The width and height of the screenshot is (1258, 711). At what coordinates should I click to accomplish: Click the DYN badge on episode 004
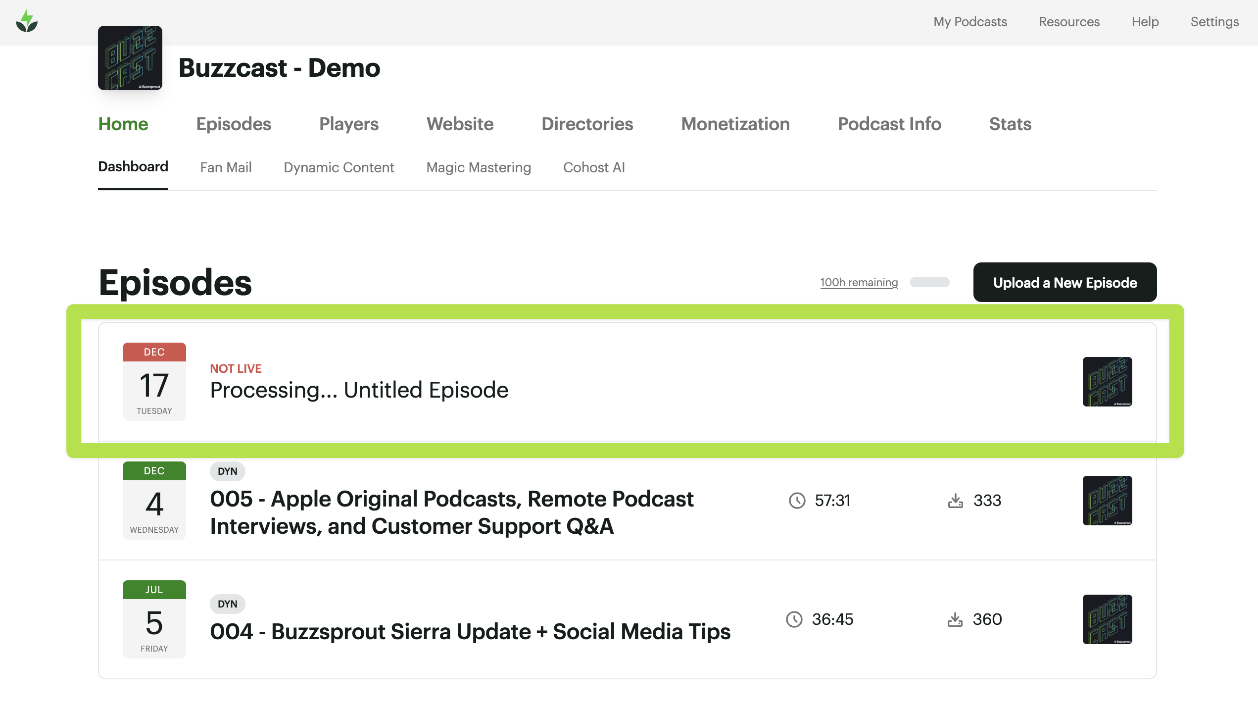pyautogui.click(x=227, y=604)
